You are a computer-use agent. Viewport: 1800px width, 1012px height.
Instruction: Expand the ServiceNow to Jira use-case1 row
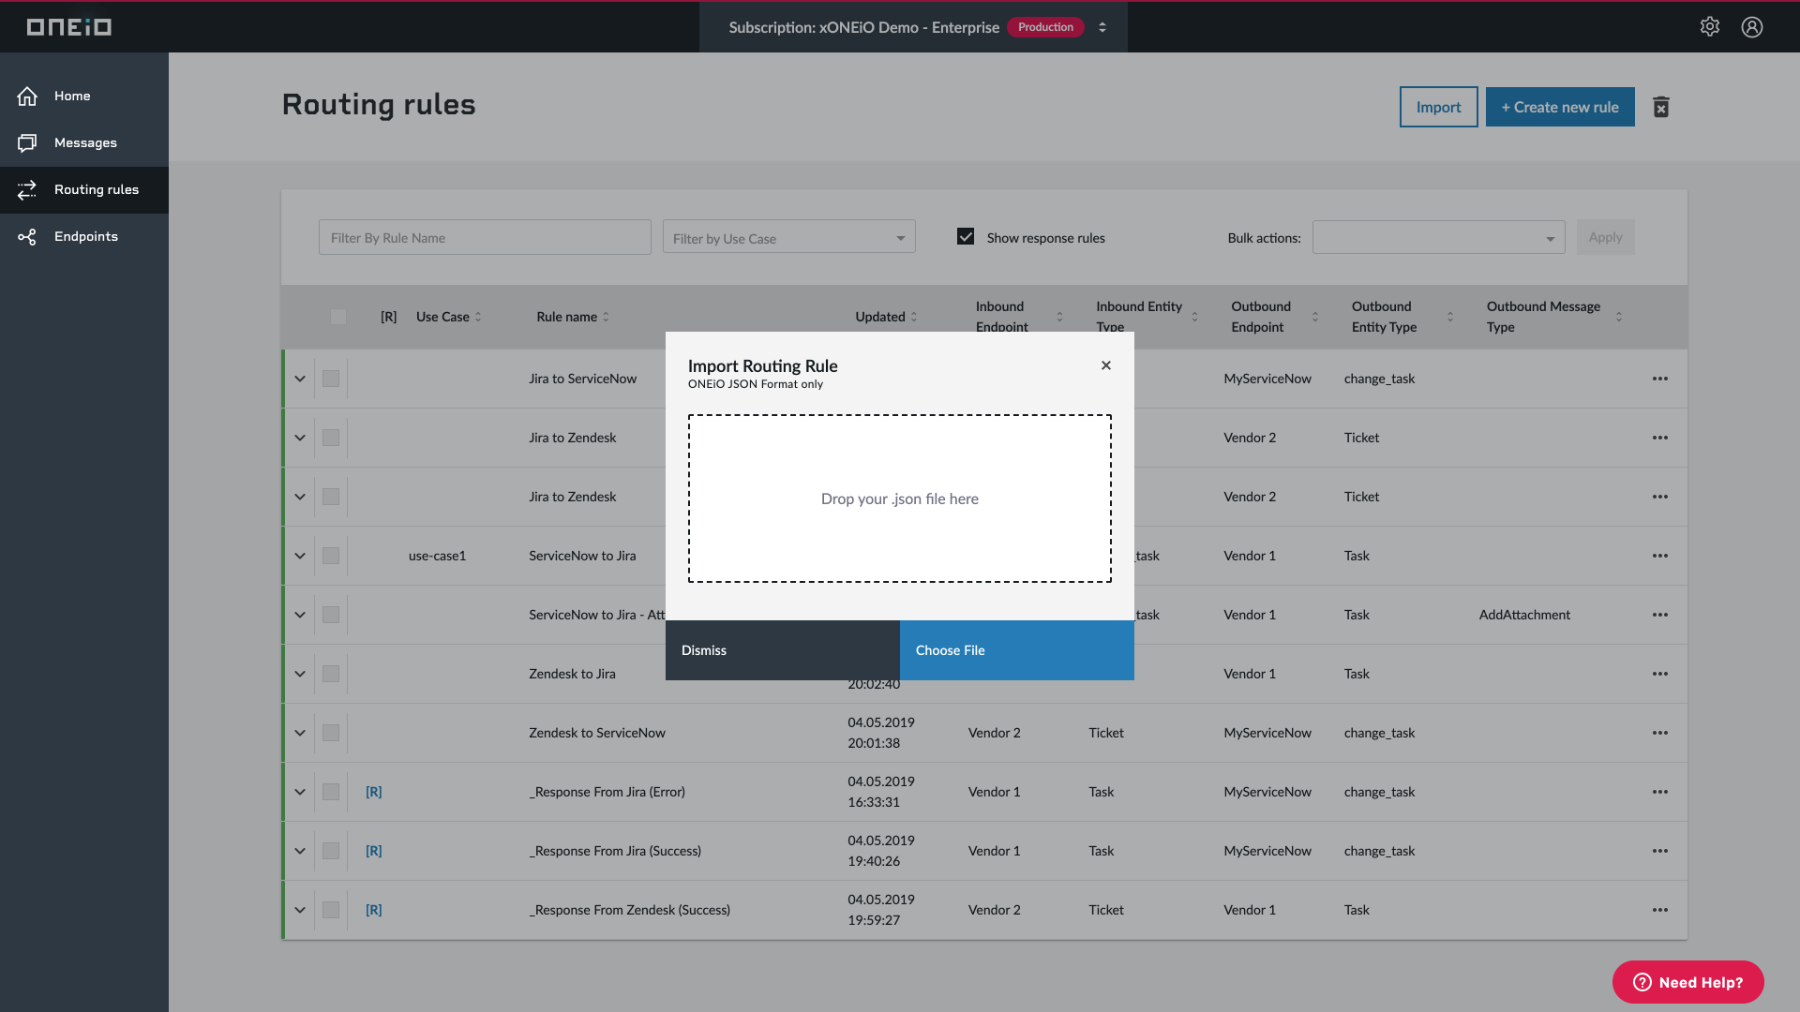coord(300,556)
